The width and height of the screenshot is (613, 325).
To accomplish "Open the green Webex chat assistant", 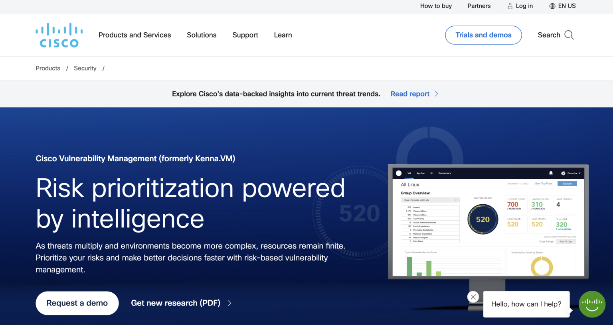I will pyautogui.click(x=592, y=304).
